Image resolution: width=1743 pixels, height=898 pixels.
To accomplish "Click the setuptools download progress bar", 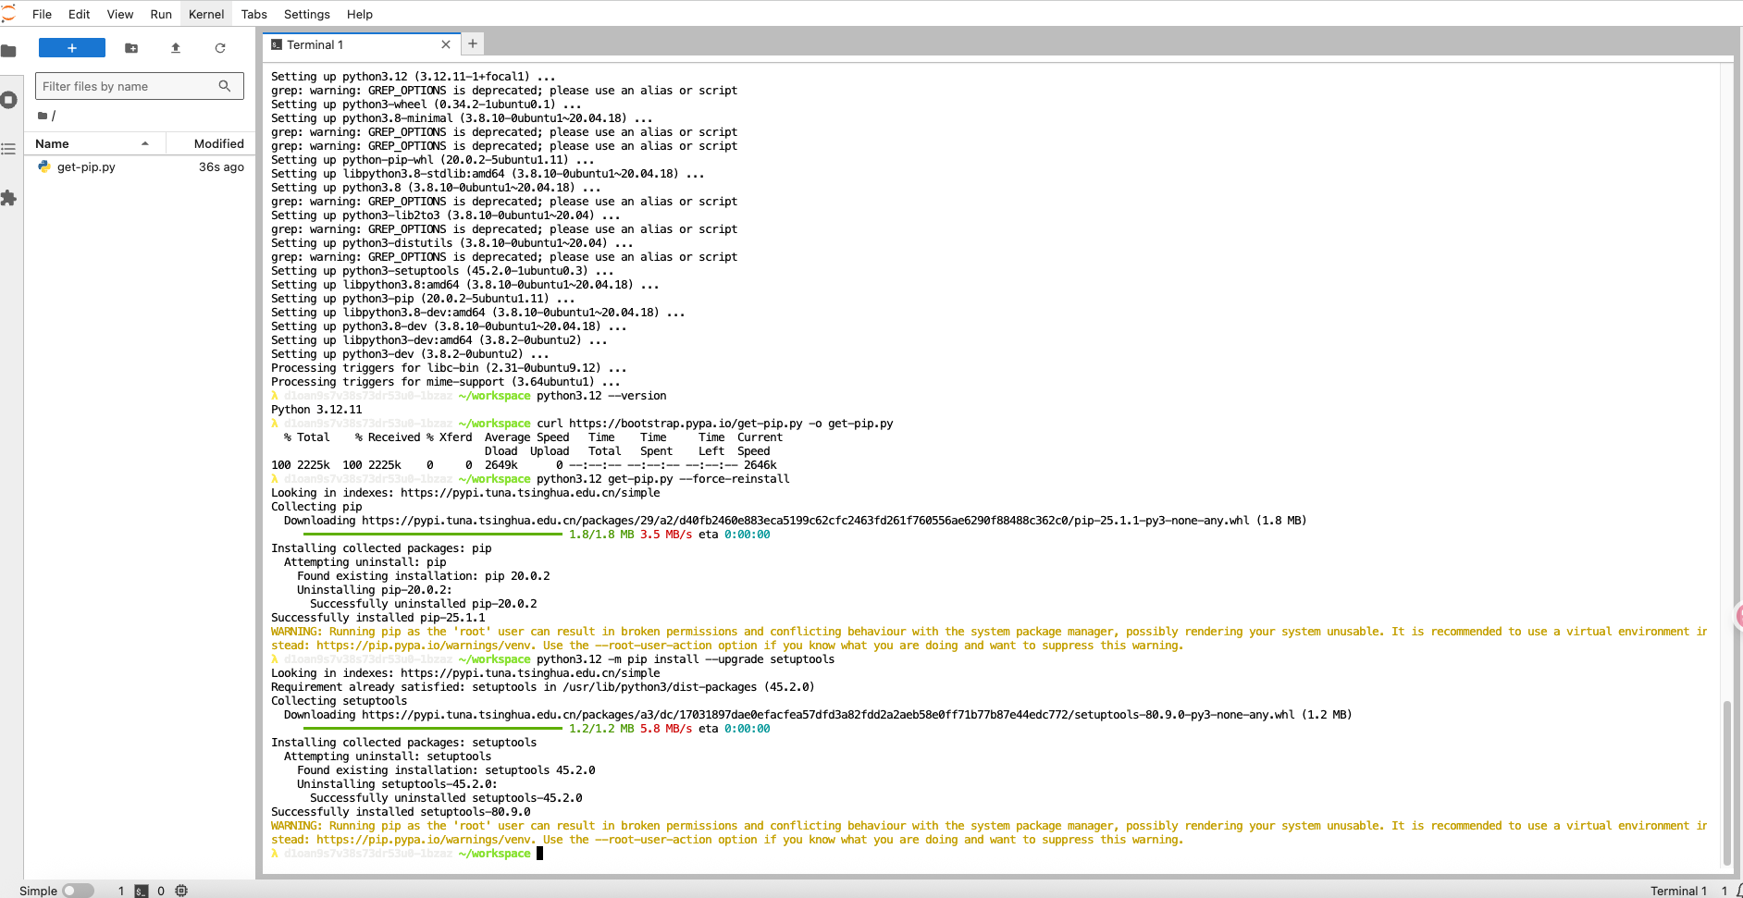I will [x=432, y=729].
